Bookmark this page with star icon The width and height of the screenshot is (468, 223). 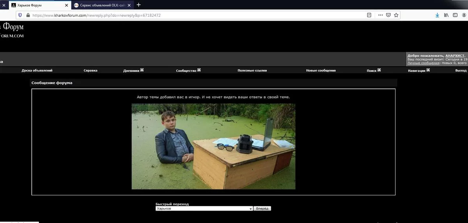396,15
